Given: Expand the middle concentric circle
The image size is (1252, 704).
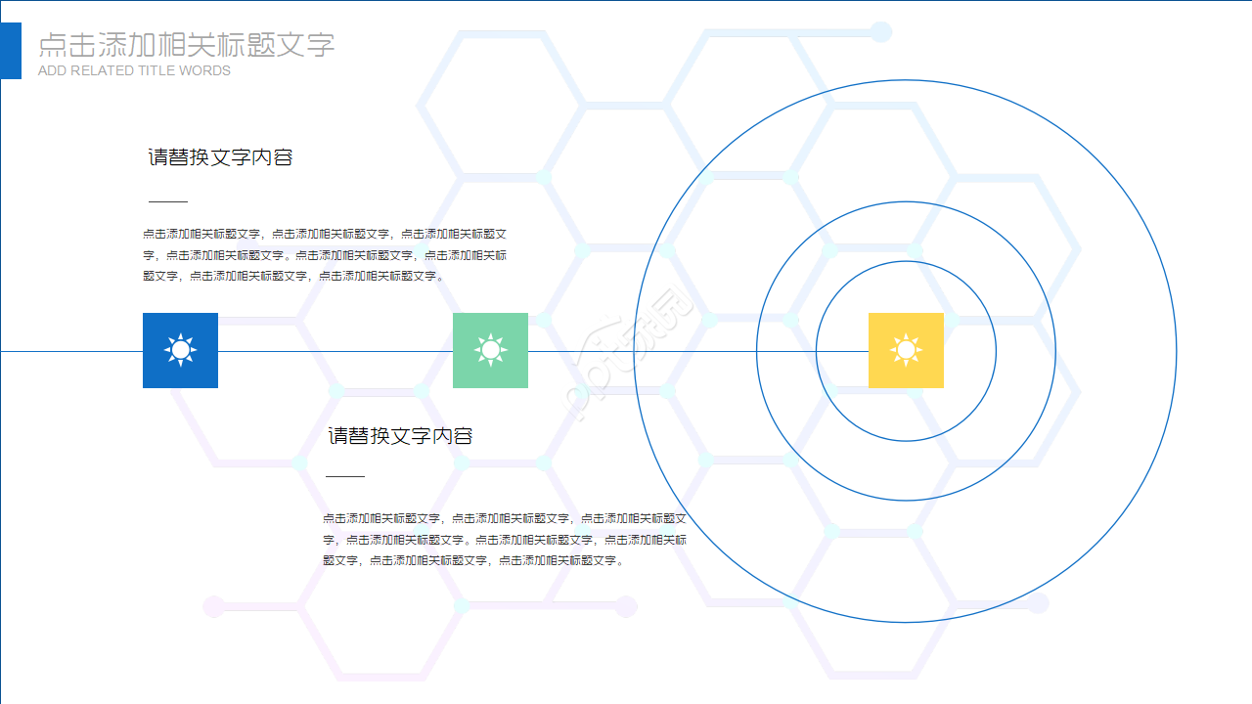Looking at the screenshot, I should tap(906, 202).
